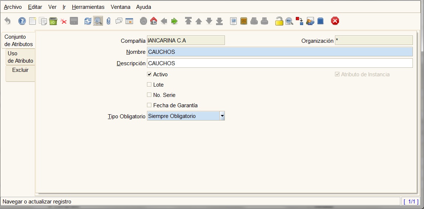Click the record counter 1/1 in status bar
The width and height of the screenshot is (424, 209).
pos(411,201)
